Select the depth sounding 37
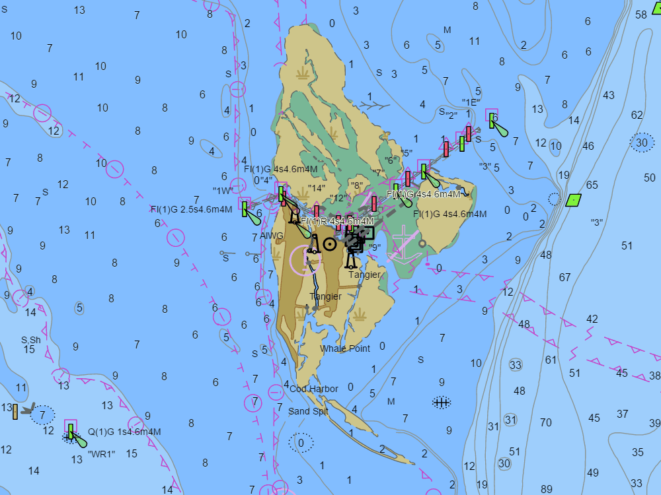661x495 pixels. 623,414
